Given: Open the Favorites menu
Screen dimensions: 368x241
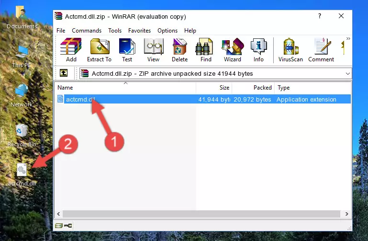Looking at the screenshot, I should click(139, 31).
